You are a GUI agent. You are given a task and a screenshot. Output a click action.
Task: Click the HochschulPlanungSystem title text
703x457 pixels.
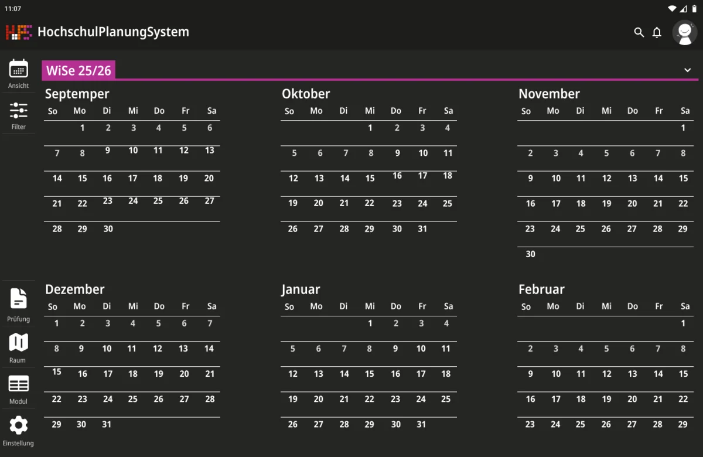pyautogui.click(x=113, y=32)
